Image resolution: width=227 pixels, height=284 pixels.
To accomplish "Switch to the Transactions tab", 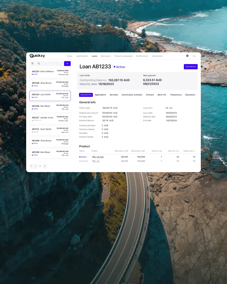I will point(176,95).
